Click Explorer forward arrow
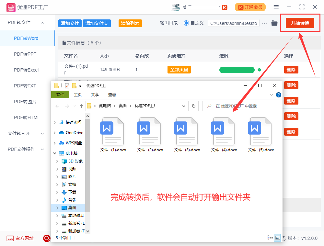The width and height of the screenshot is (324, 246). coord(67,106)
